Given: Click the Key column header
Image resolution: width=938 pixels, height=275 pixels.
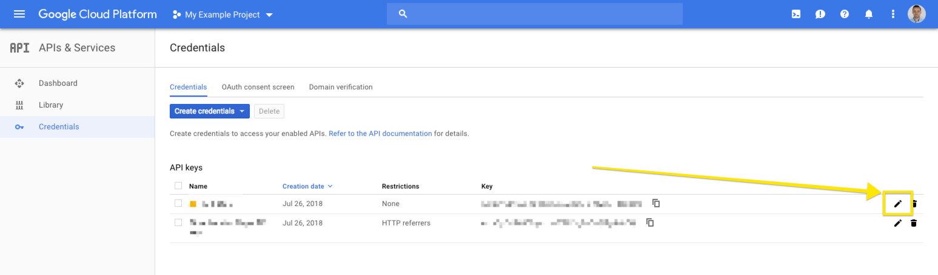Looking at the screenshot, I should click(487, 186).
